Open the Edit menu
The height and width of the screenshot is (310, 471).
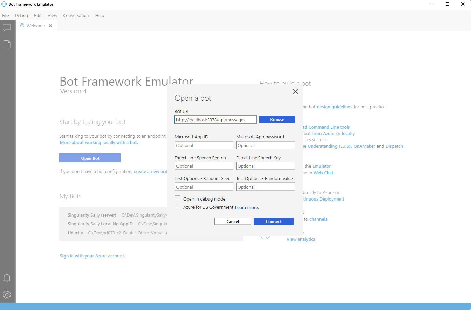[x=38, y=15]
